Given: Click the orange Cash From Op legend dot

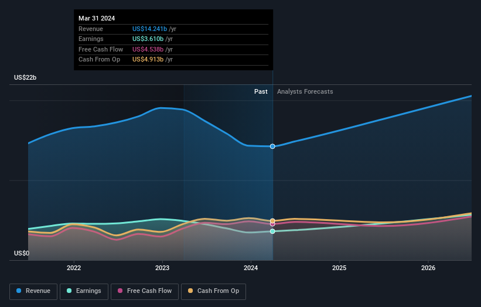Looking at the screenshot, I should point(190,291).
